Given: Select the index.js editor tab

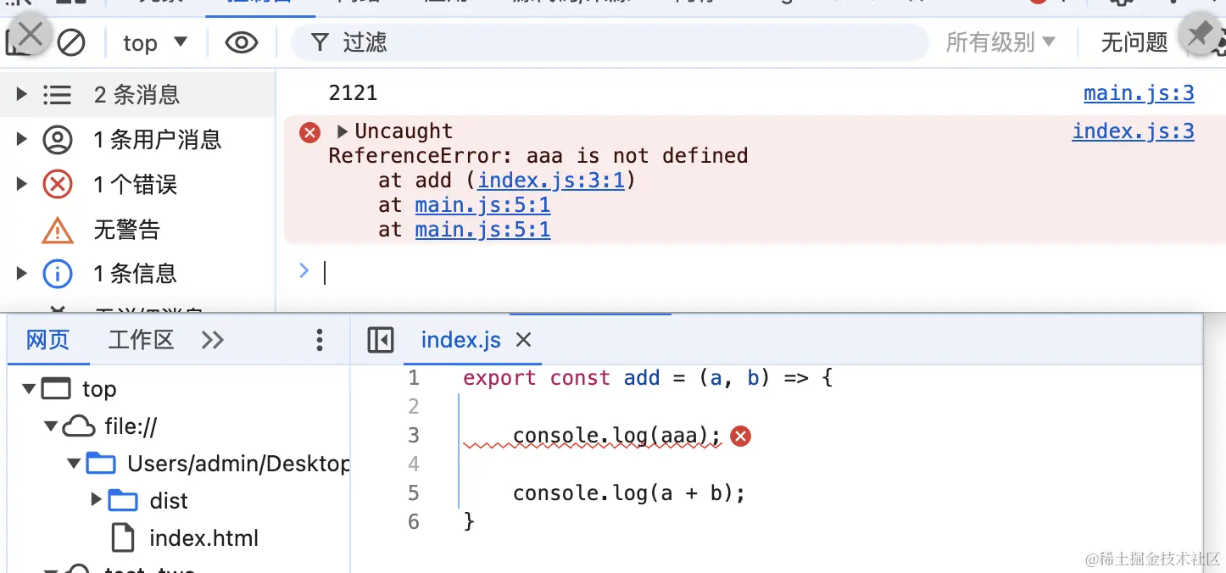Looking at the screenshot, I should pyautogui.click(x=461, y=340).
